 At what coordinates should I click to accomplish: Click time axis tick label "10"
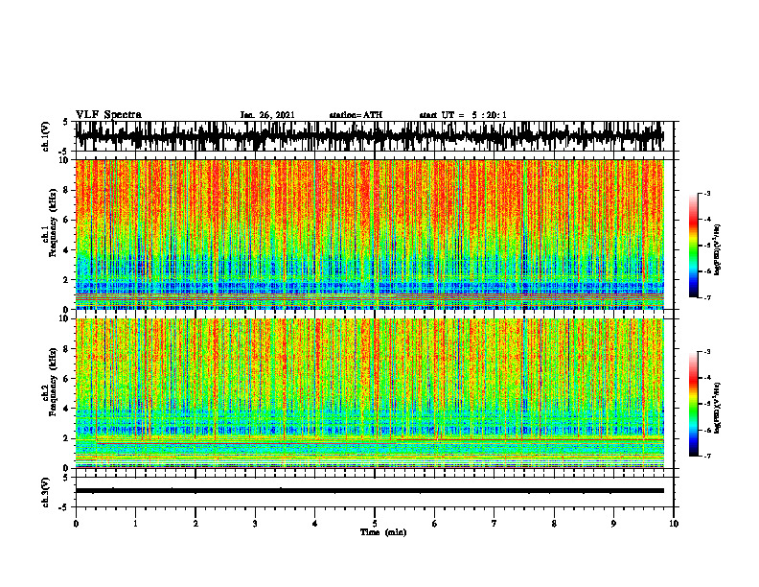point(674,524)
